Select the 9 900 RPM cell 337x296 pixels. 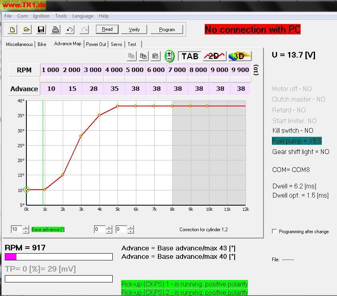click(241, 70)
